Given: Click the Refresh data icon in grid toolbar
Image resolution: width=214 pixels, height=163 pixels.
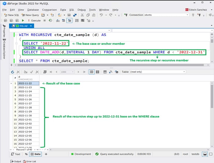Looking at the screenshot, I should point(13,72).
